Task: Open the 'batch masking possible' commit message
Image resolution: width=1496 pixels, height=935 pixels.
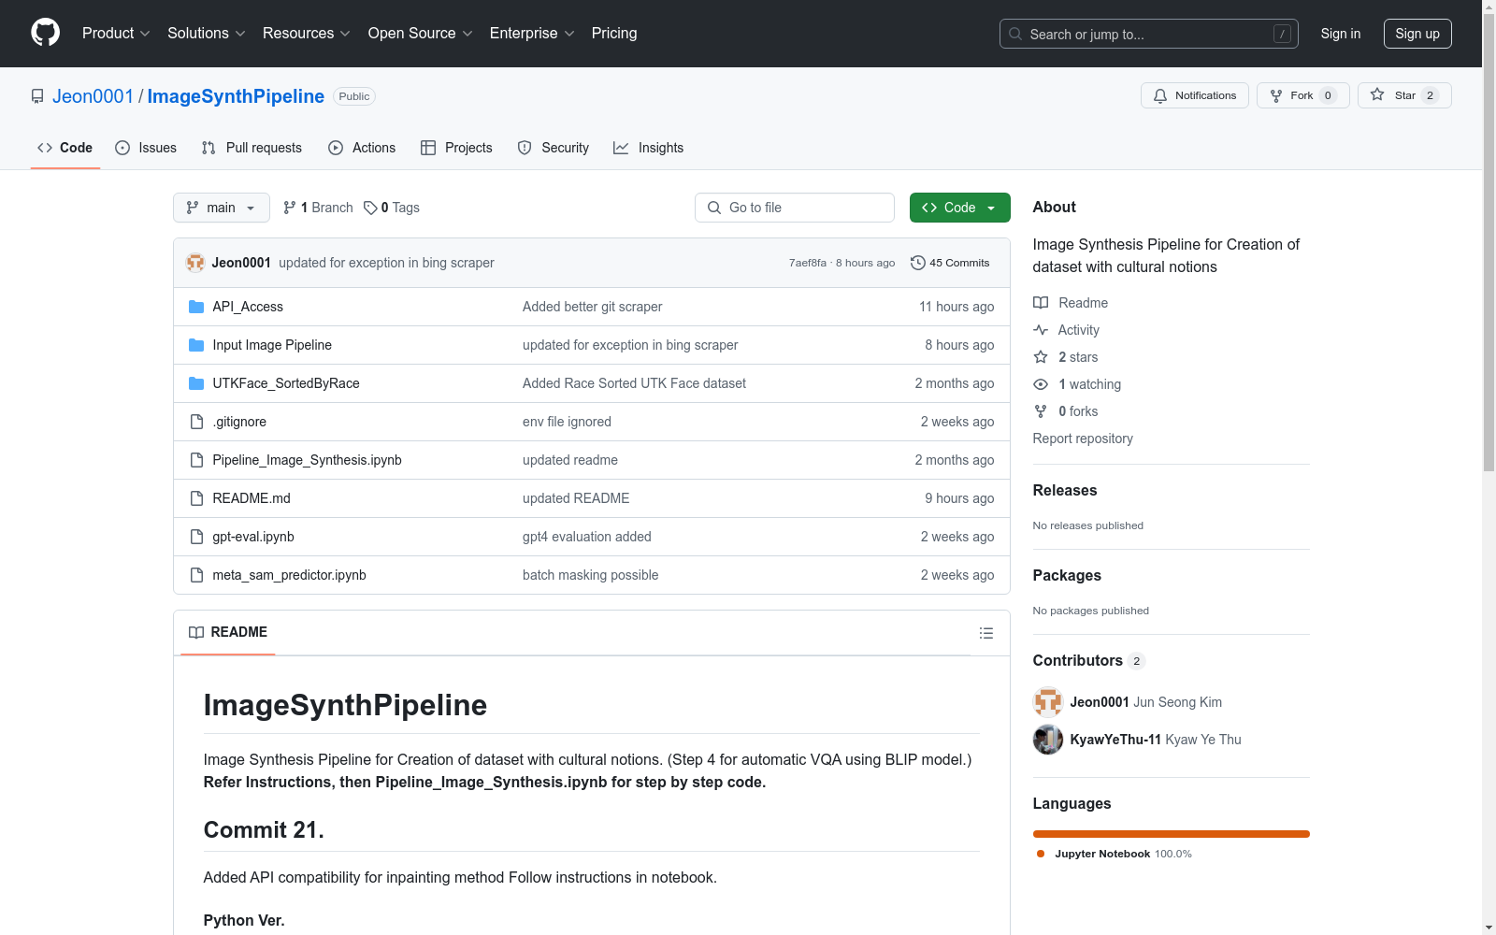Action: coord(591,575)
